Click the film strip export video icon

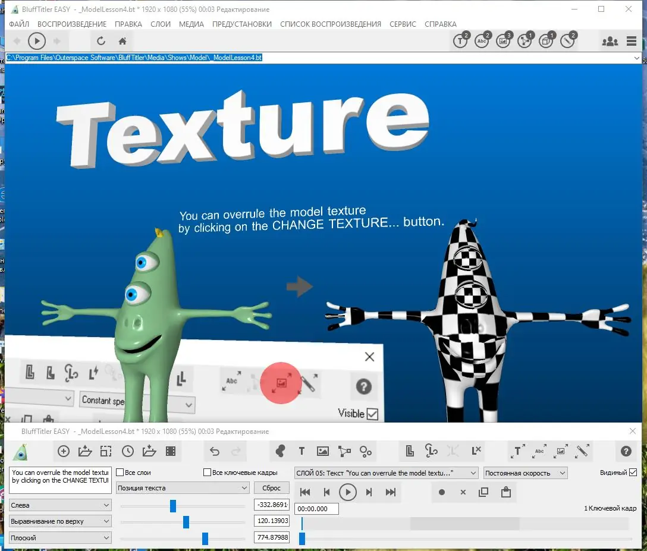click(171, 451)
